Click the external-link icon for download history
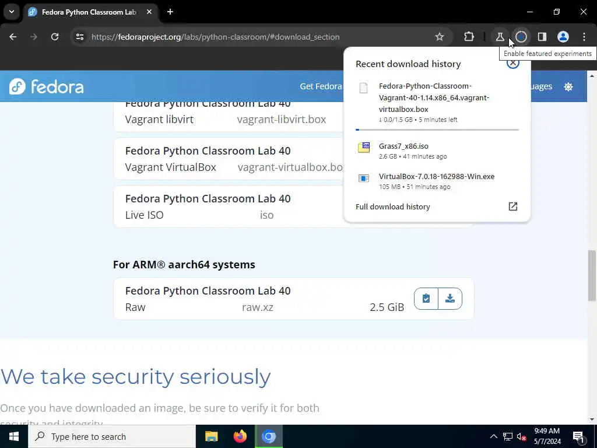Viewport: 597px width, 448px height. click(513, 206)
